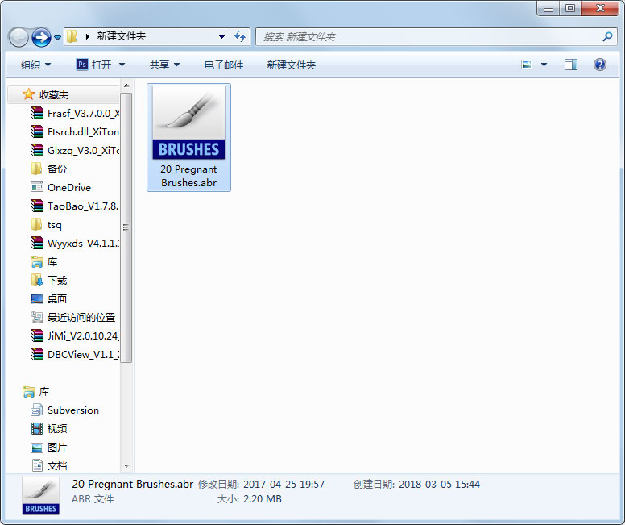The height and width of the screenshot is (525, 625).
Task: Click the 备份 folder icon
Action: [x=37, y=169]
